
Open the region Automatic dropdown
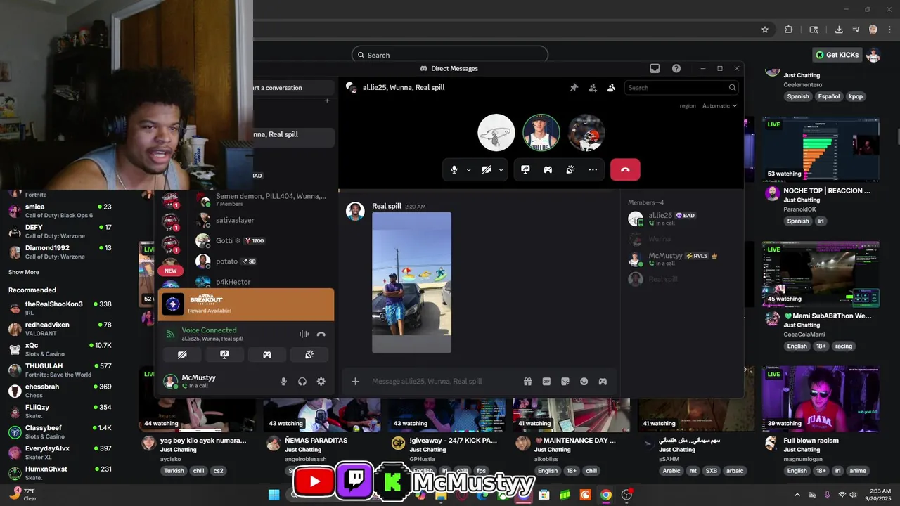[719, 106]
